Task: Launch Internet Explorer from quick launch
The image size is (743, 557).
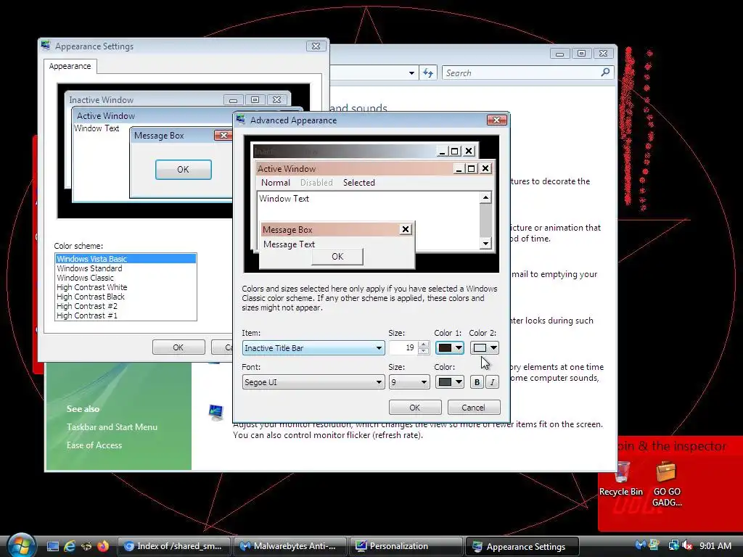Action: [69, 546]
